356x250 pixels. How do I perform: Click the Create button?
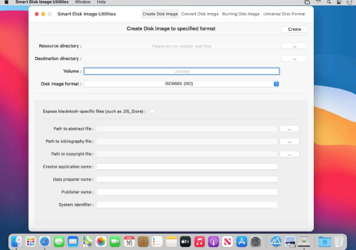pyautogui.click(x=294, y=29)
